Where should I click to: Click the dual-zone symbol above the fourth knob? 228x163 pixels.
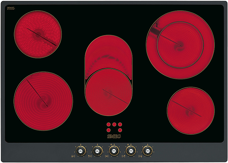click(x=128, y=144)
